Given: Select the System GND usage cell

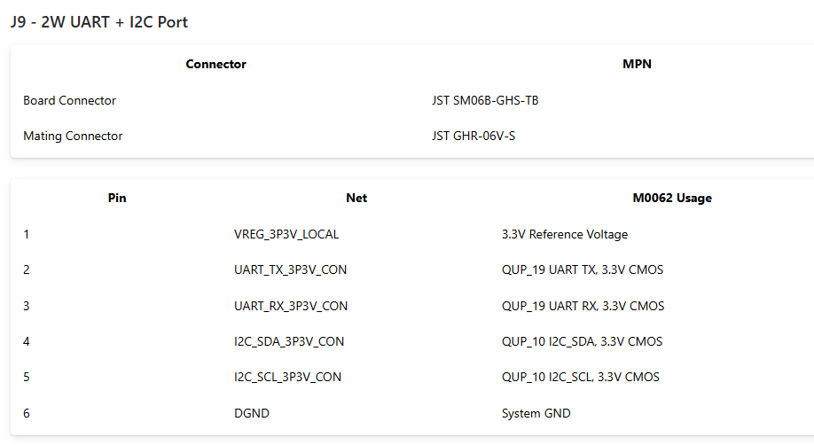Looking at the screenshot, I should point(536,413).
